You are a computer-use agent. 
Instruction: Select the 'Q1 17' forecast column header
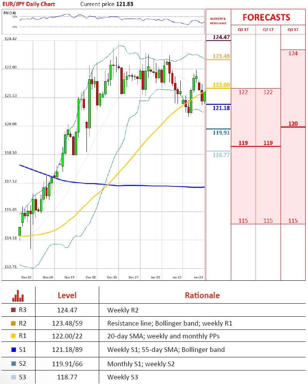(243, 30)
